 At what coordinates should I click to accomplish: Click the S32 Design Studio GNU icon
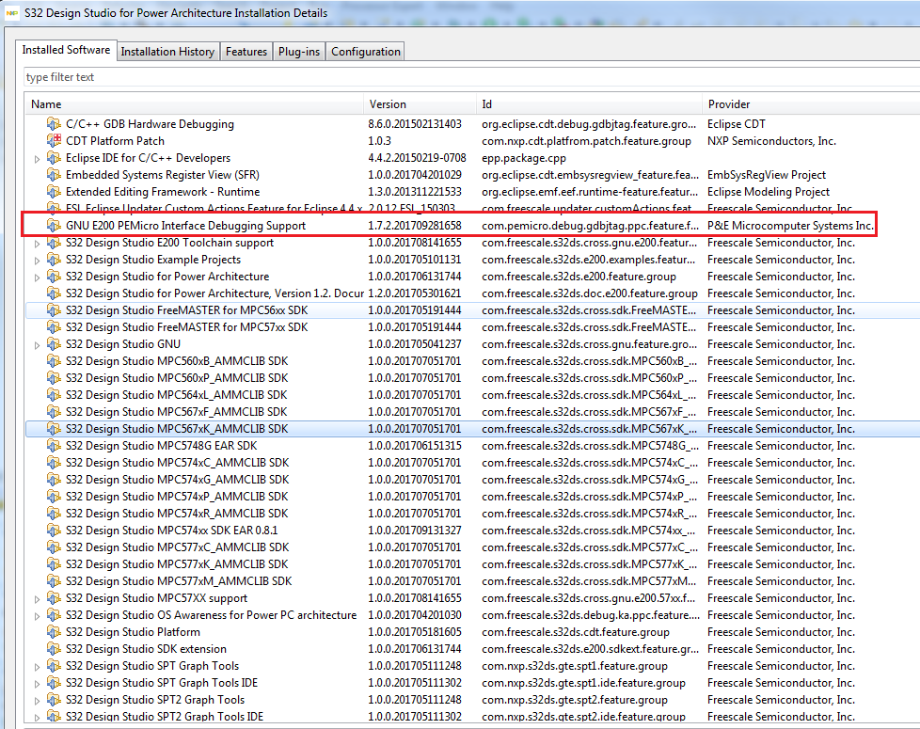click(54, 344)
